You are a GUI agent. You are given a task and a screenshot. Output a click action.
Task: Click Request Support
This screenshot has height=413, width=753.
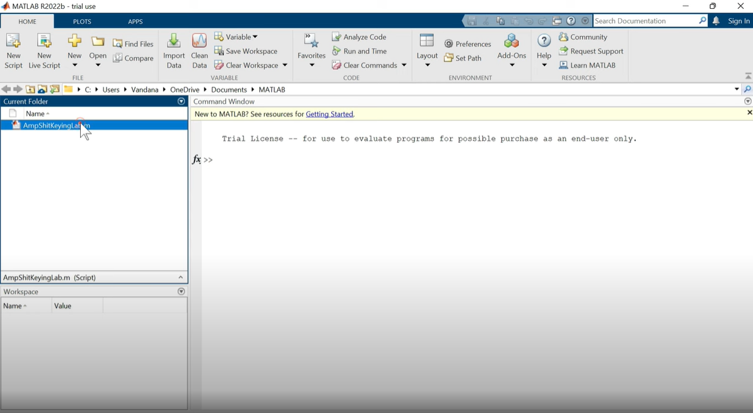point(591,51)
